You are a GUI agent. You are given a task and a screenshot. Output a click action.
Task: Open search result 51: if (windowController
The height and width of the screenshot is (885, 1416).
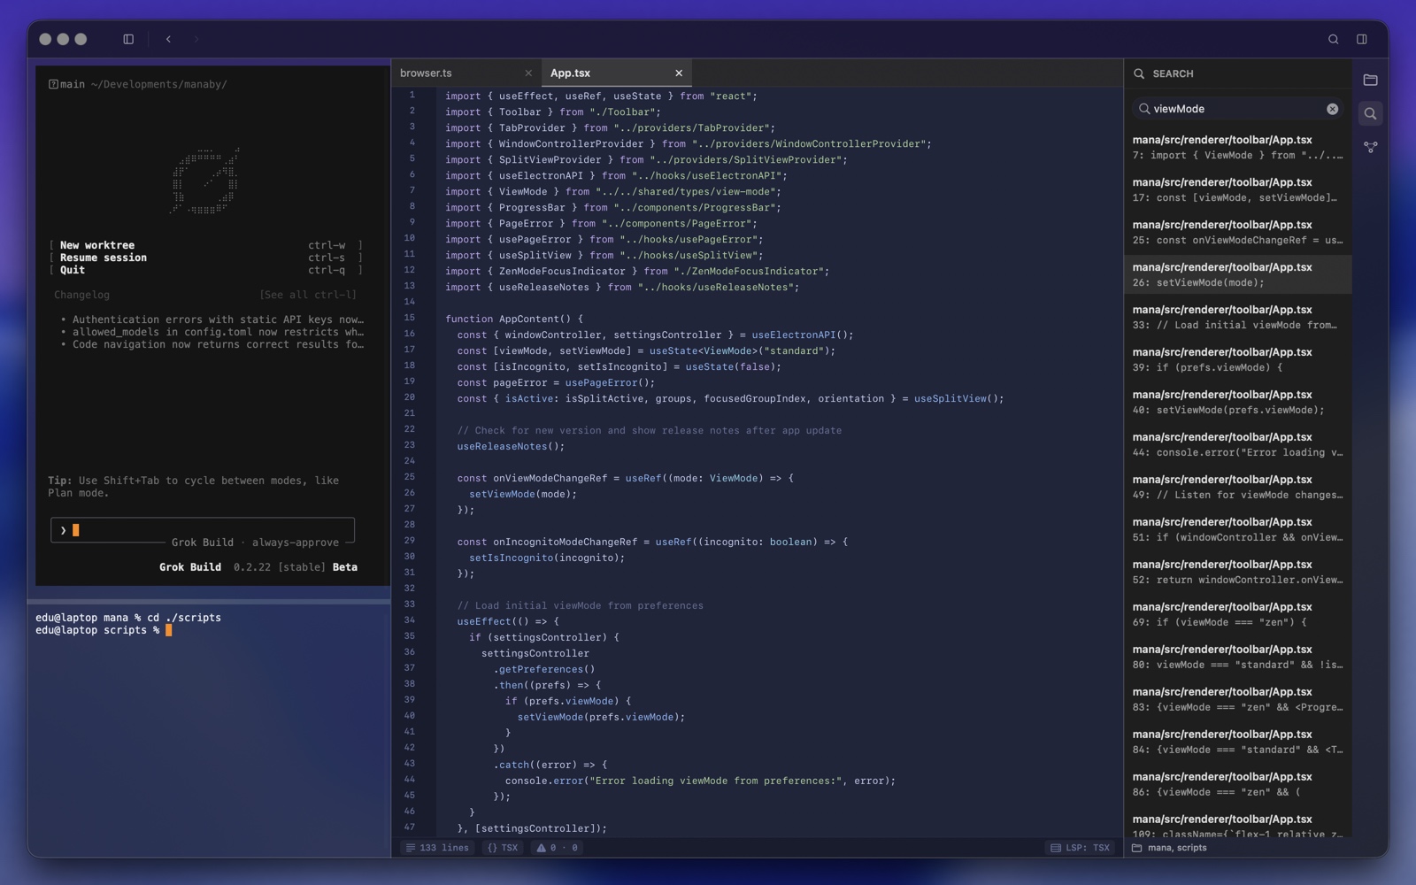[1237, 530]
